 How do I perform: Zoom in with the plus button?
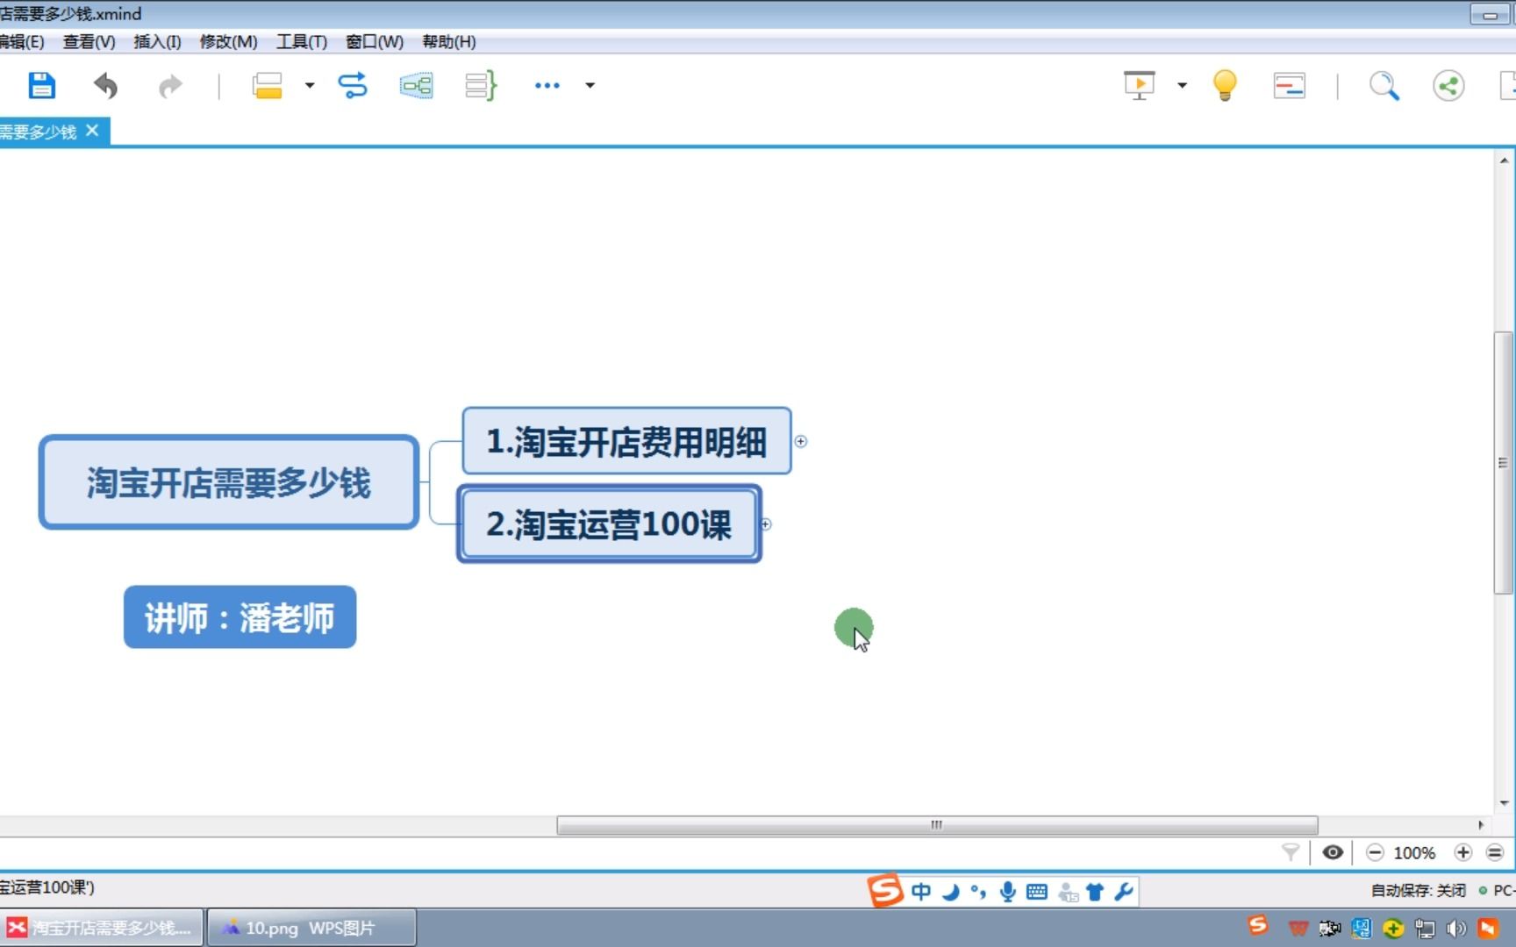tap(1462, 852)
